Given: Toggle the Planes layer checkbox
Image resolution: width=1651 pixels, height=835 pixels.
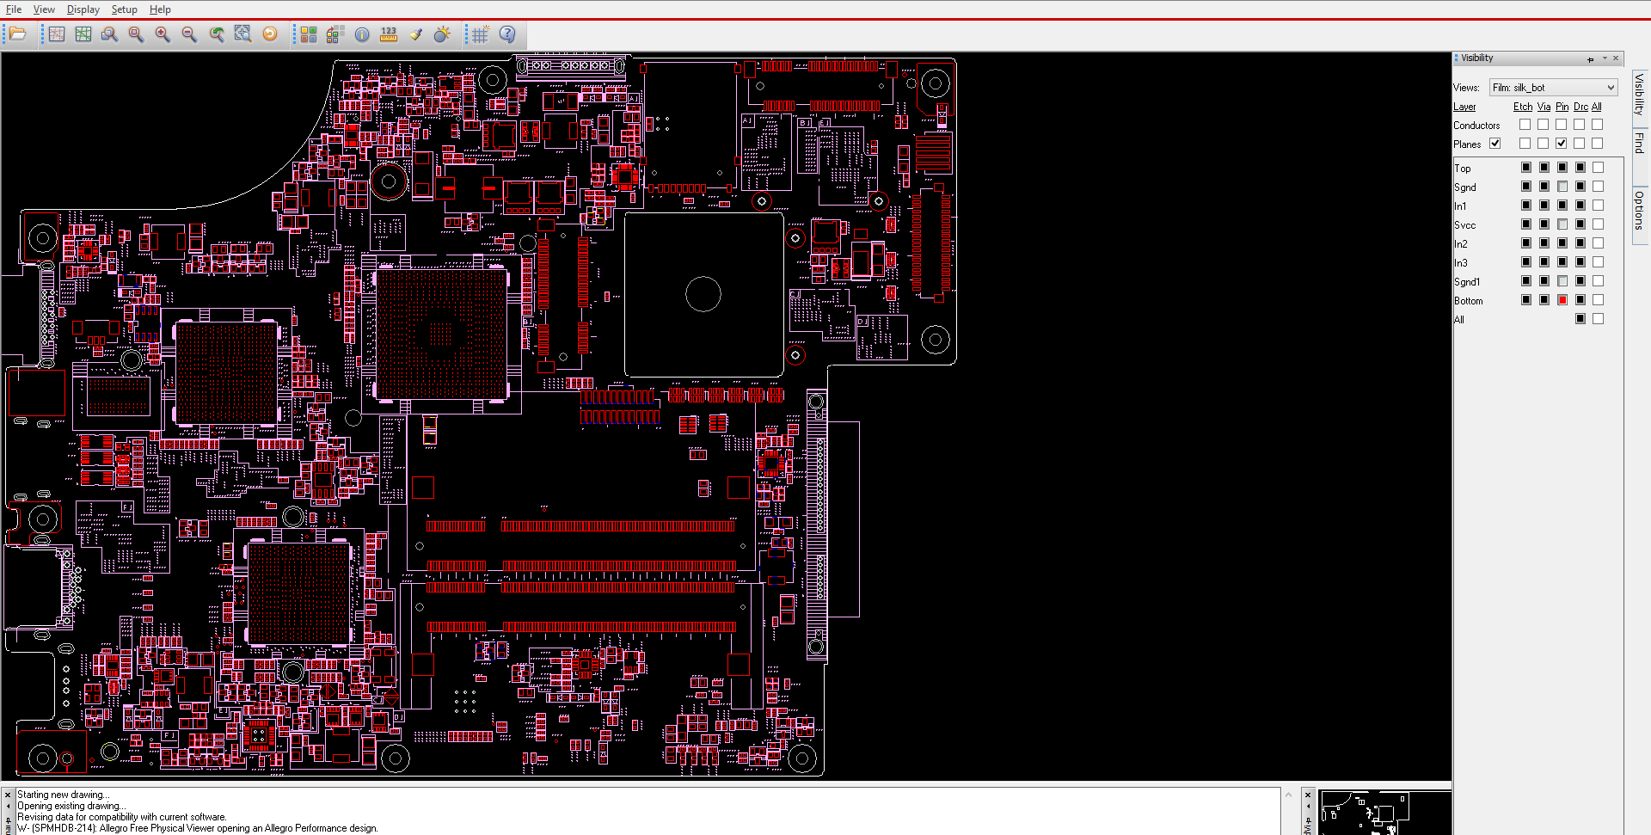Looking at the screenshot, I should coord(1495,144).
